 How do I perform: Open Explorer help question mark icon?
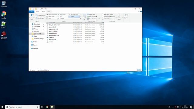[141, 12]
